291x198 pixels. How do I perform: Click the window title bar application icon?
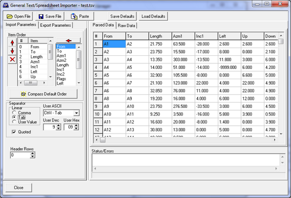(x=6, y=5)
